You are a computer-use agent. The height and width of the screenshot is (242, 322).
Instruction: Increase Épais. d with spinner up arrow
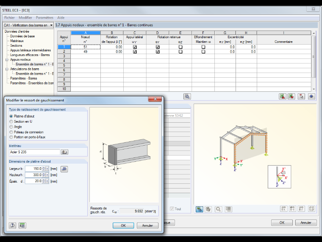coord(44,180)
